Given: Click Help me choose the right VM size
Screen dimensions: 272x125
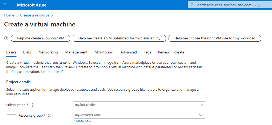Looking at the screenshot, I should [x=215, y=38].
